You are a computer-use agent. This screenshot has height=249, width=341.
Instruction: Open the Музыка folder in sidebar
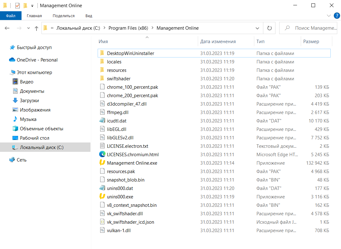pos(28,119)
